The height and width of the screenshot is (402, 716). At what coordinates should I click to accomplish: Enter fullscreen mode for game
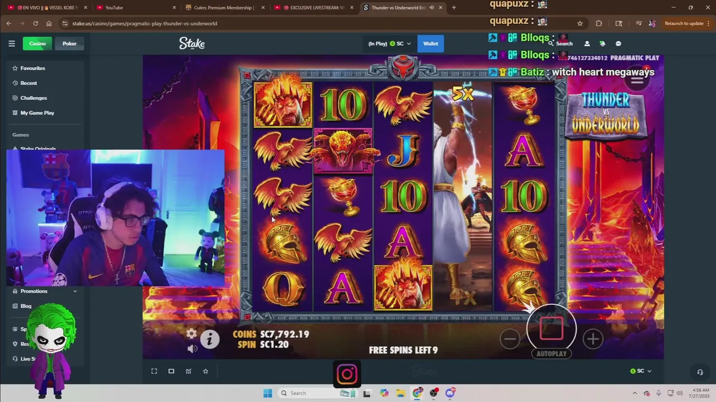154,371
